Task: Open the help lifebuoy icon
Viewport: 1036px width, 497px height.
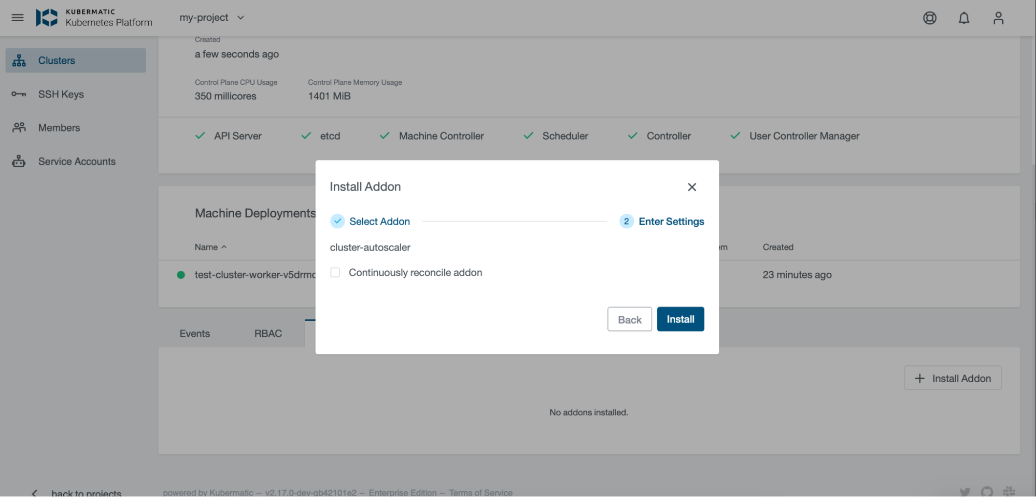Action: click(x=929, y=18)
